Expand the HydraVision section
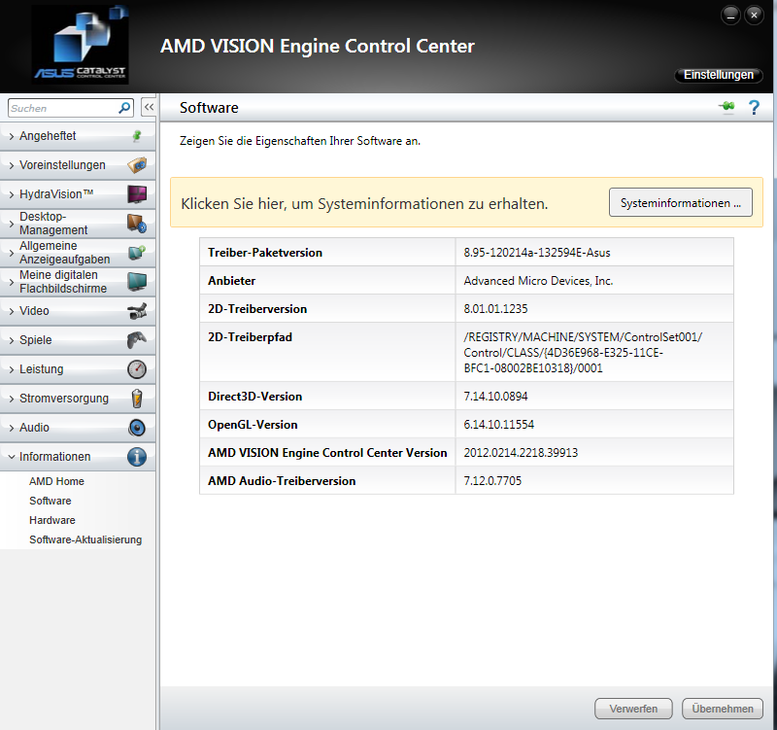The image size is (777, 730). 79,193
